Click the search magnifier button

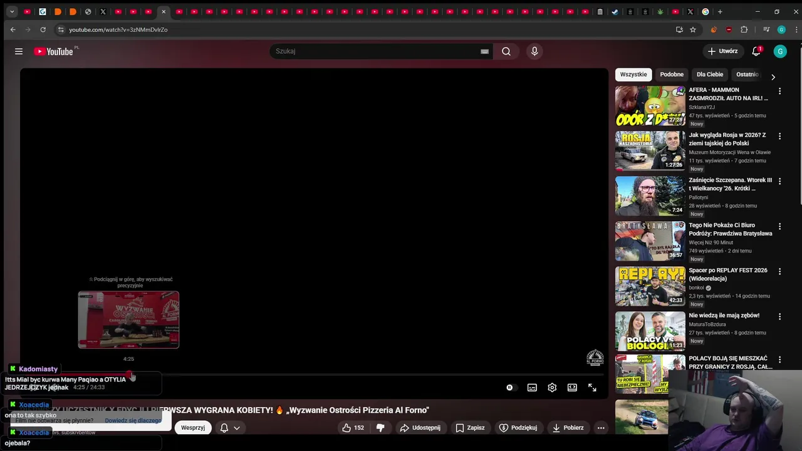506,51
